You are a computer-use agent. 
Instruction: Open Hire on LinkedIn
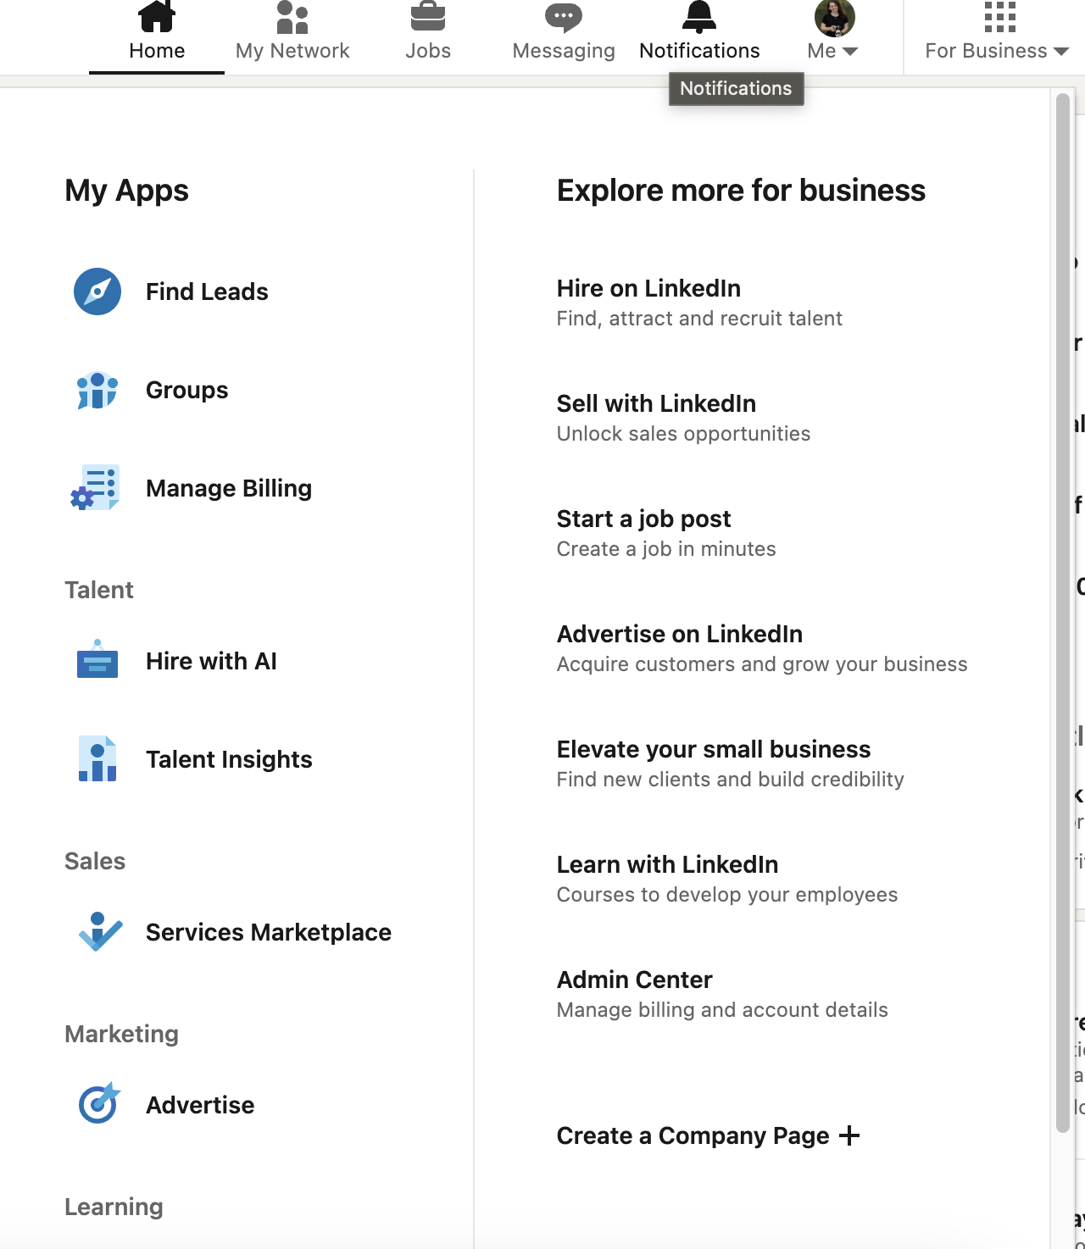pos(648,288)
